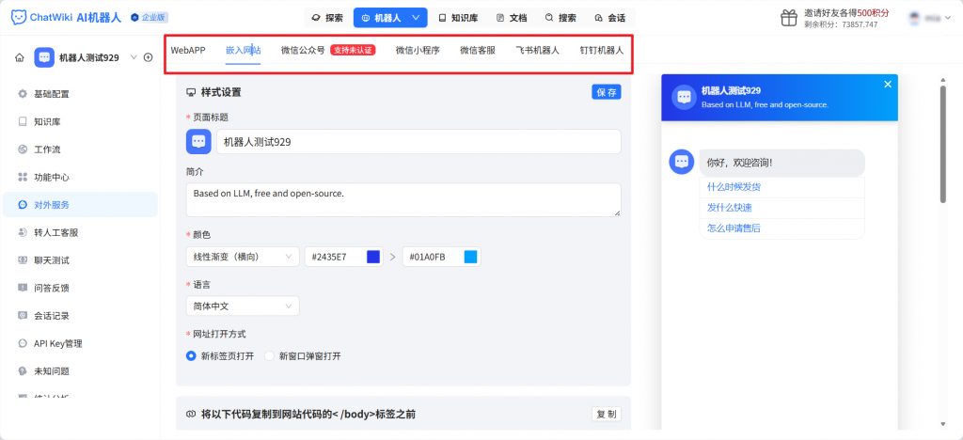Click the 保存 save button
Screen dimensions: 963x440
pyautogui.click(x=607, y=92)
